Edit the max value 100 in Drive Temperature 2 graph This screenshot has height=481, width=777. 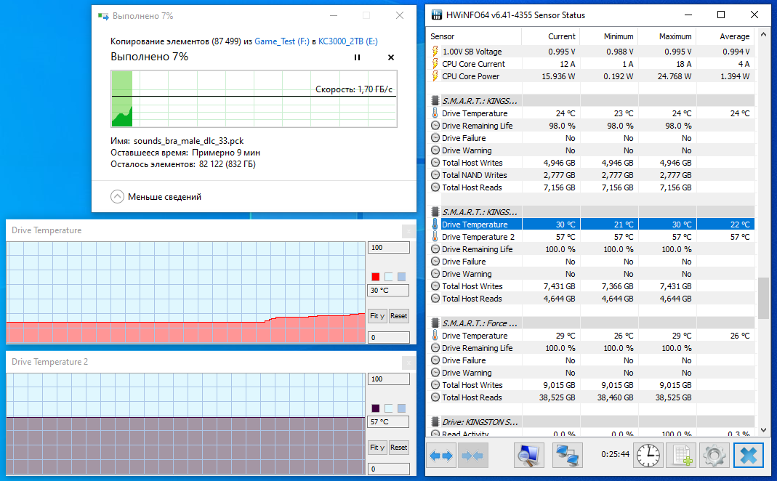388,379
